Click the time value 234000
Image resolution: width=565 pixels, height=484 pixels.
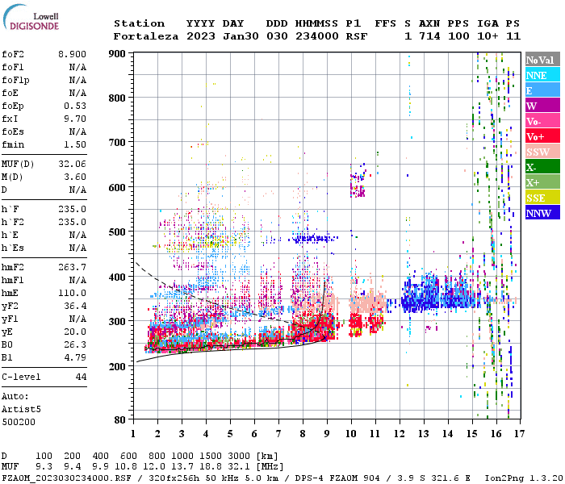pyautogui.click(x=317, y=36)
